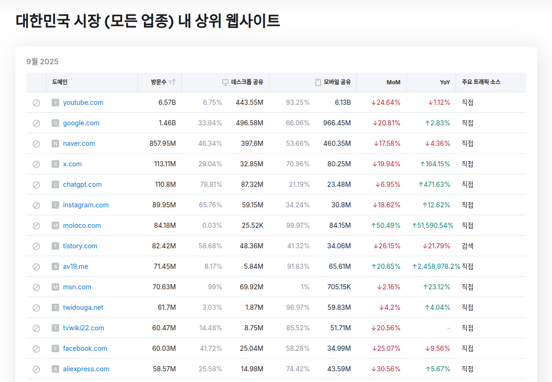The width and height of the screenshot is (552, 382).
Task: Click the instagram.com favicon letter I
Action: click(55, 205)
